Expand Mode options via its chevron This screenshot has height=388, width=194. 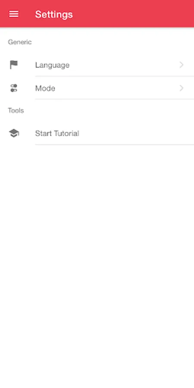[181, 88]
